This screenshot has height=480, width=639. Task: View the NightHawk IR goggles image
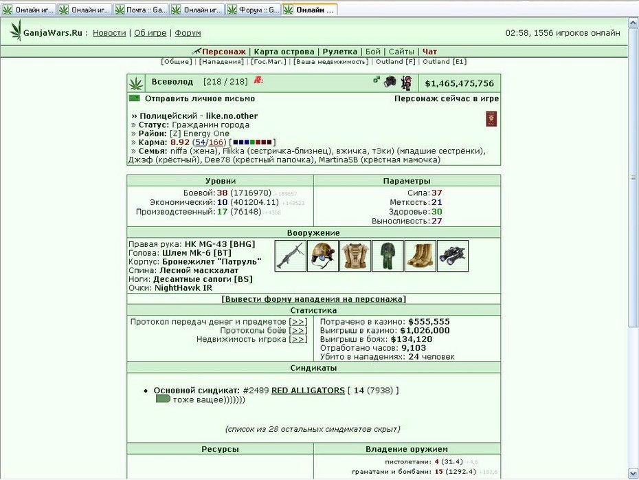[453, 256]
